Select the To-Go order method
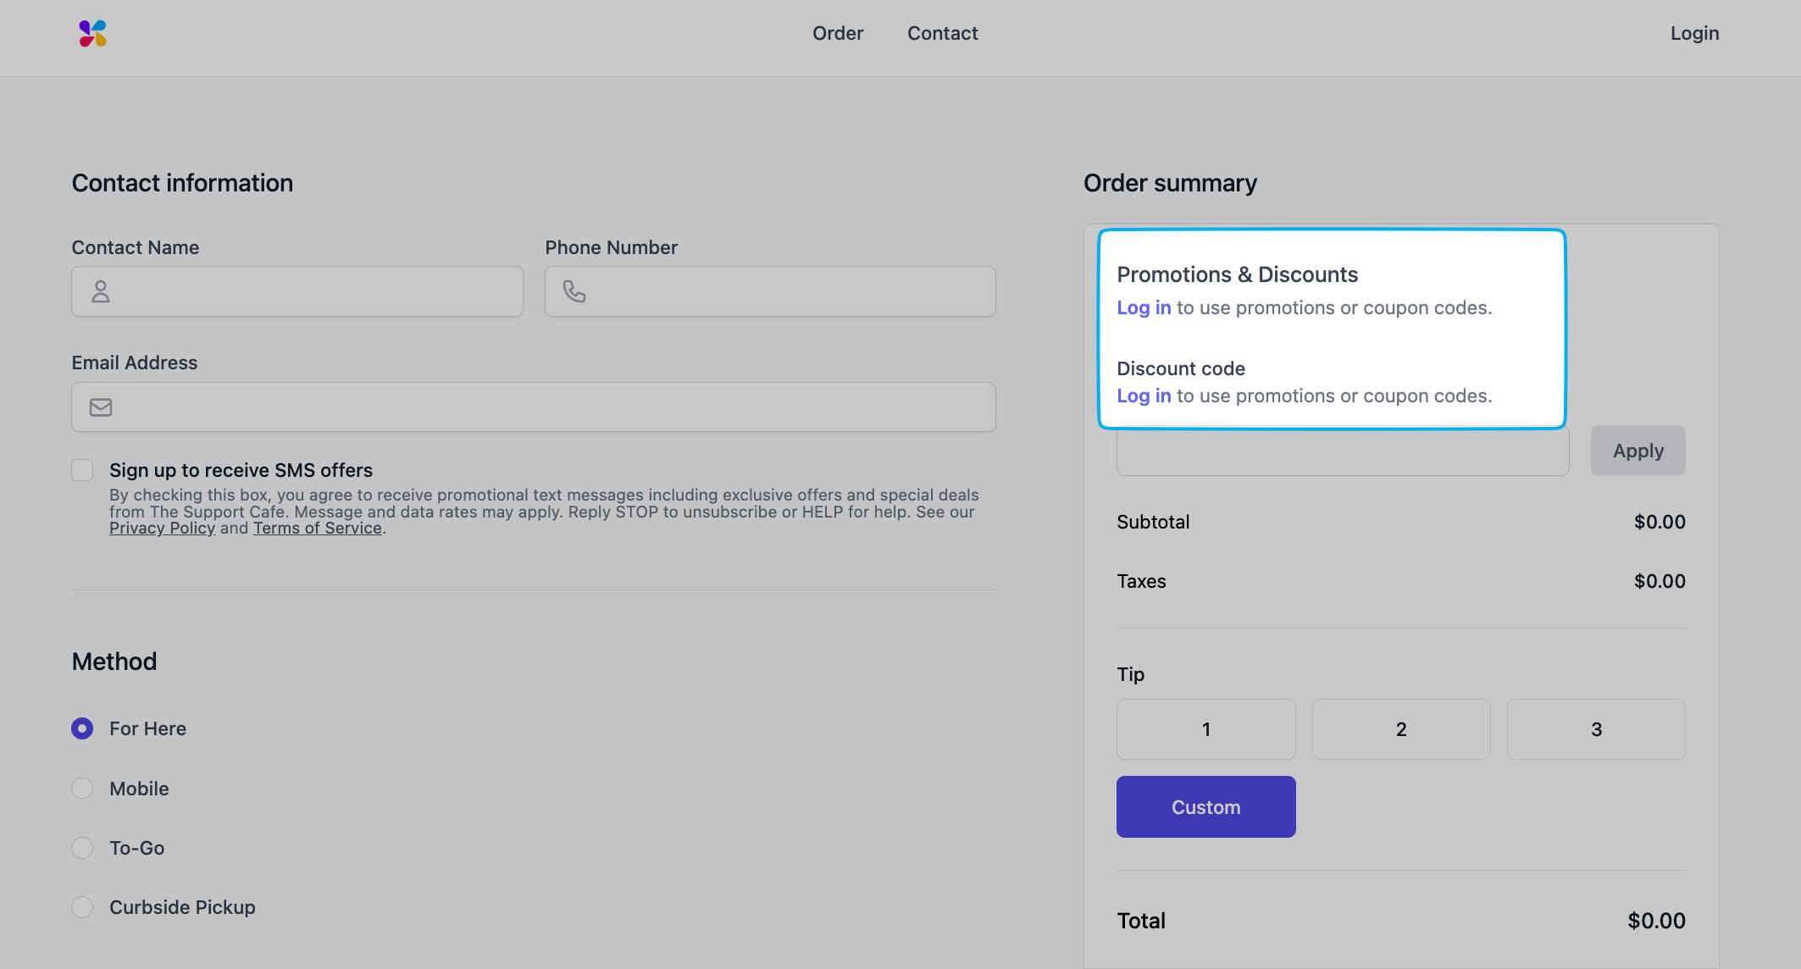This screenshot has height=969, width=1801. click(82, 848)
